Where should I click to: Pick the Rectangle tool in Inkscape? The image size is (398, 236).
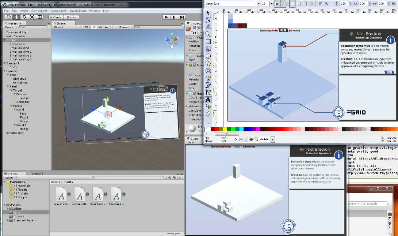[x=208, y=41]
